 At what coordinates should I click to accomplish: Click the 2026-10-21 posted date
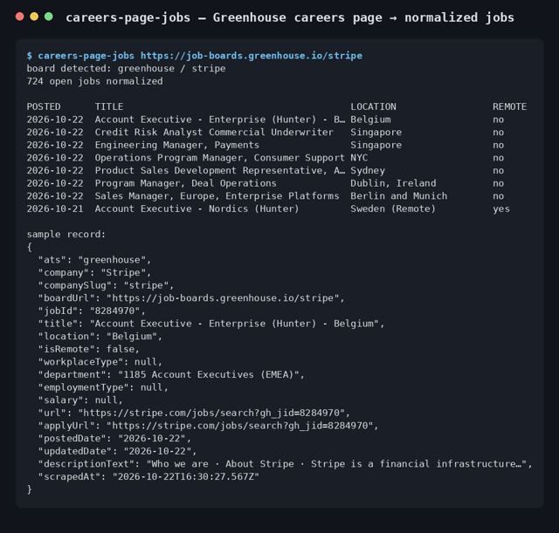pyautogui.click(x=55, y=208)
